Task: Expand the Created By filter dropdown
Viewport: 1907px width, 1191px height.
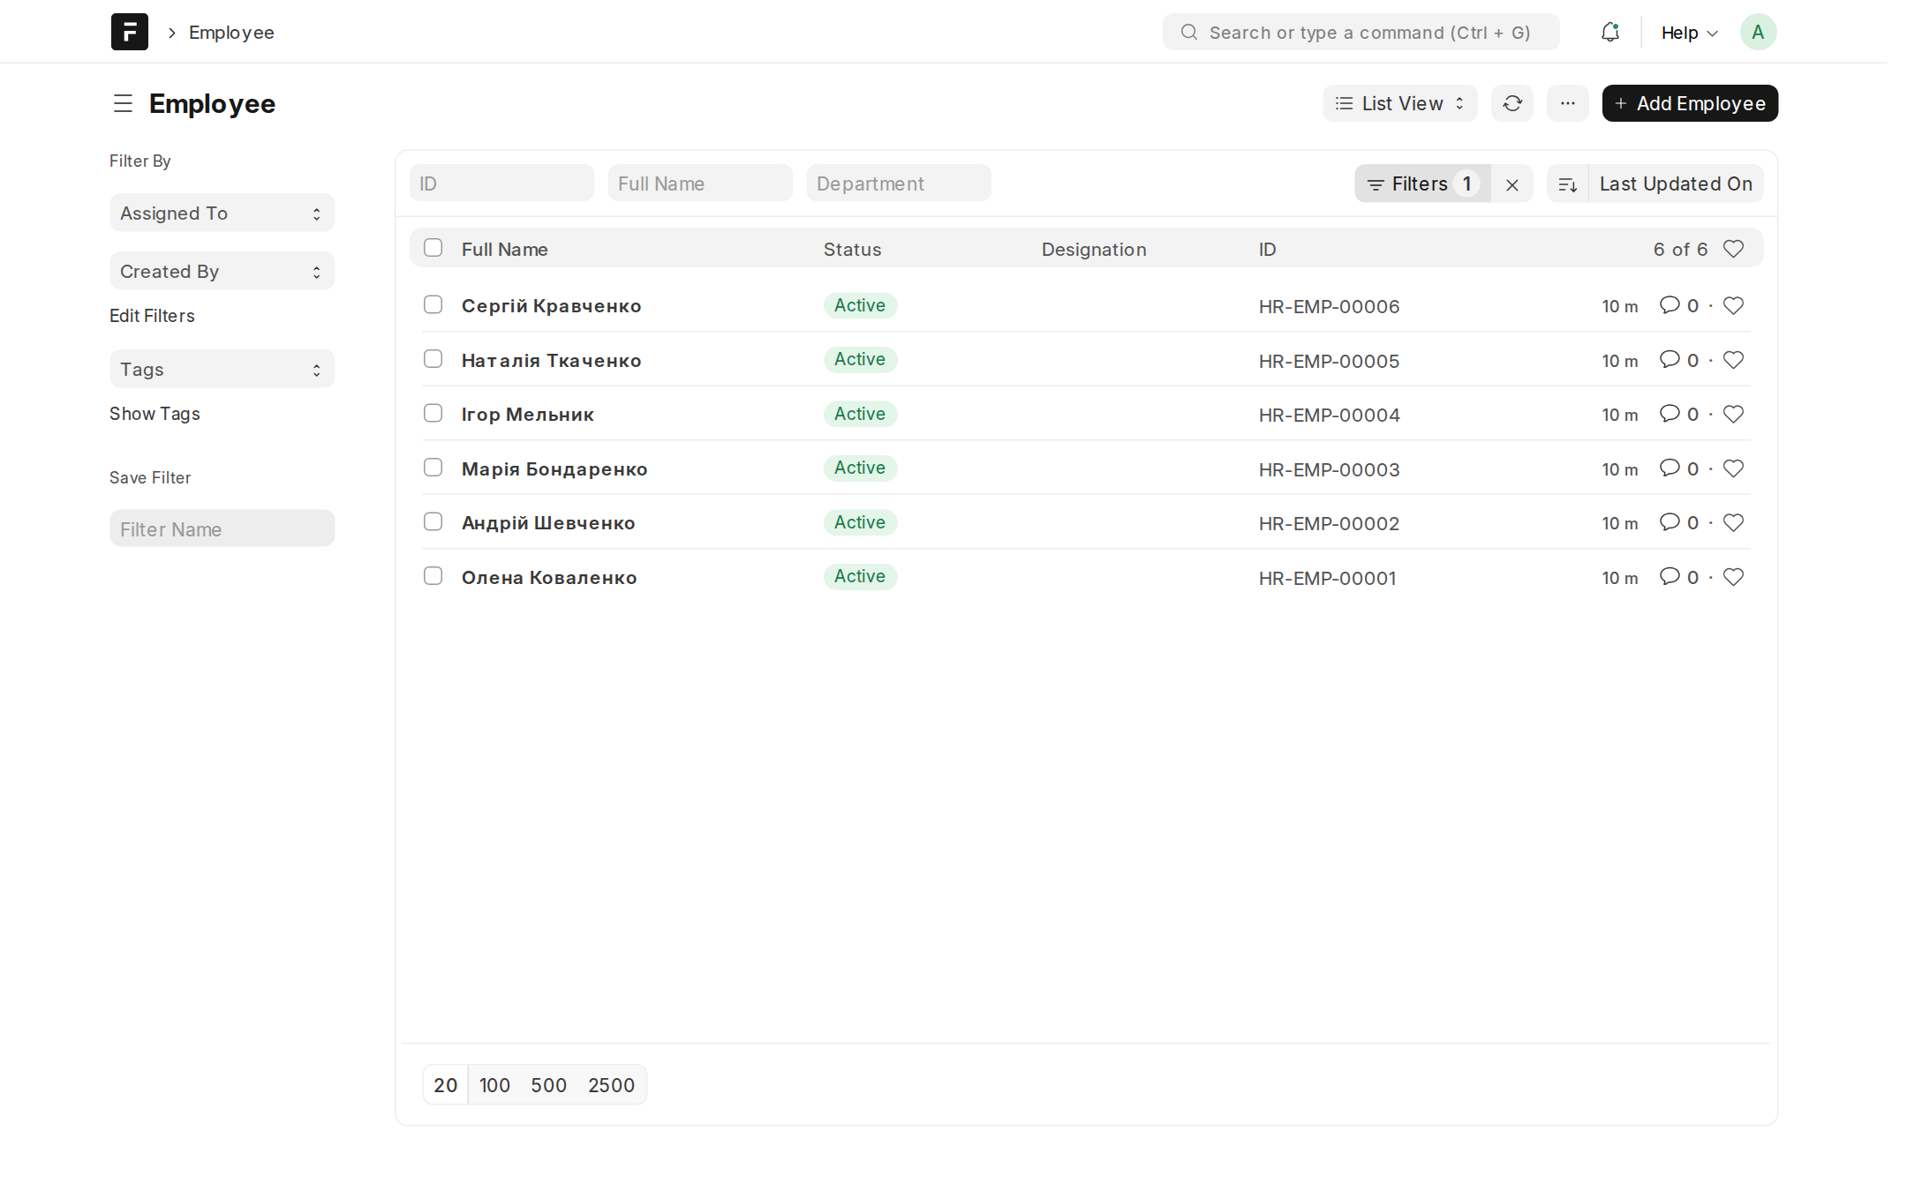Action: 222,271
